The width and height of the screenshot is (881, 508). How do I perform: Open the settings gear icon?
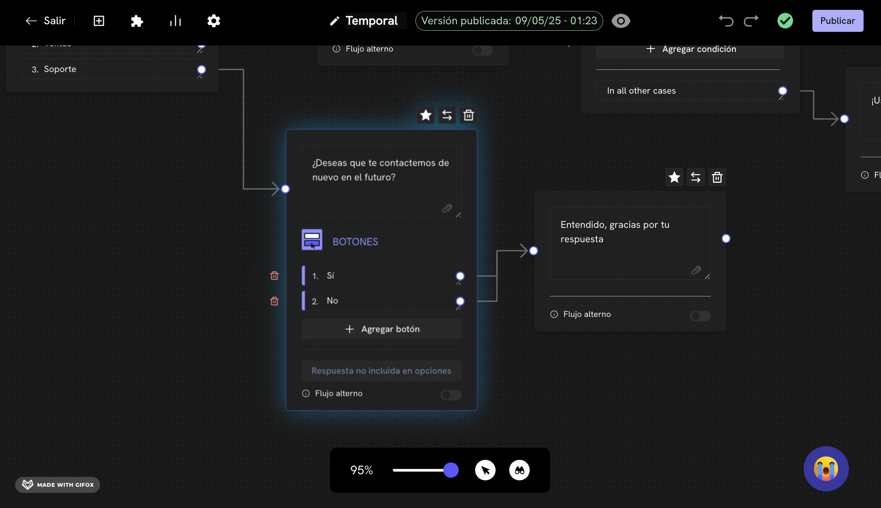[x=214, y=21]
